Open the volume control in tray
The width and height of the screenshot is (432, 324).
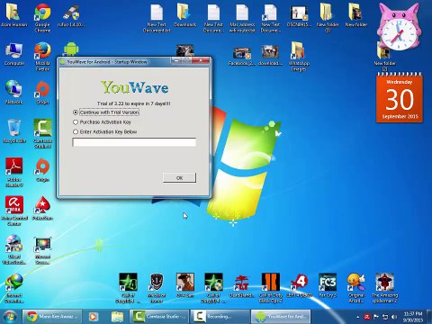click(x=394, y=317)
